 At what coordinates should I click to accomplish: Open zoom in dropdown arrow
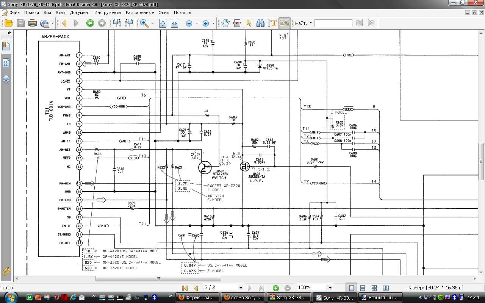(x=213, y=23)
